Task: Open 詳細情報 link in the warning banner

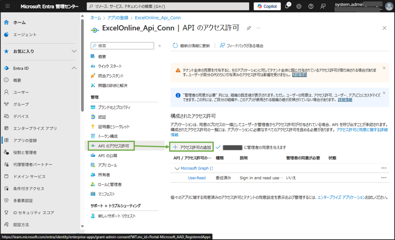Action: [x=299, y=75]
